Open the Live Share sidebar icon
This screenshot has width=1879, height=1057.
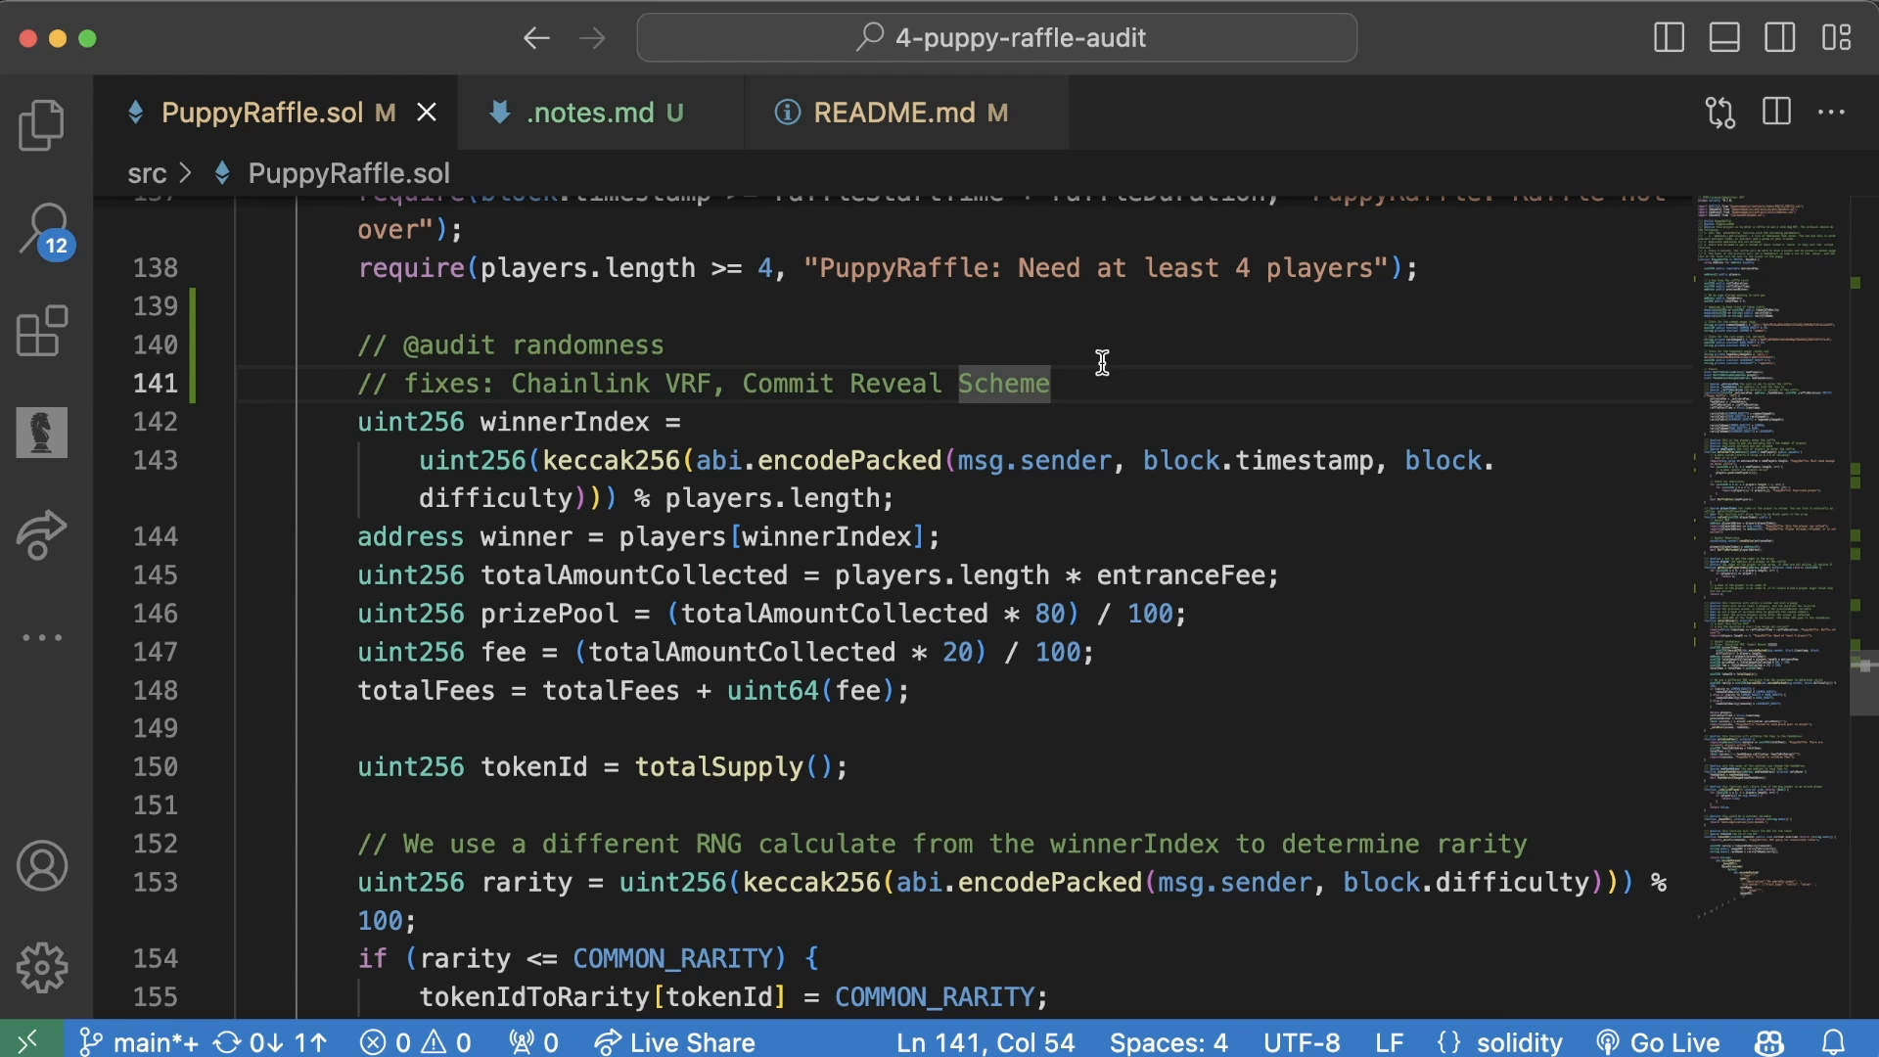pos(39,536)
